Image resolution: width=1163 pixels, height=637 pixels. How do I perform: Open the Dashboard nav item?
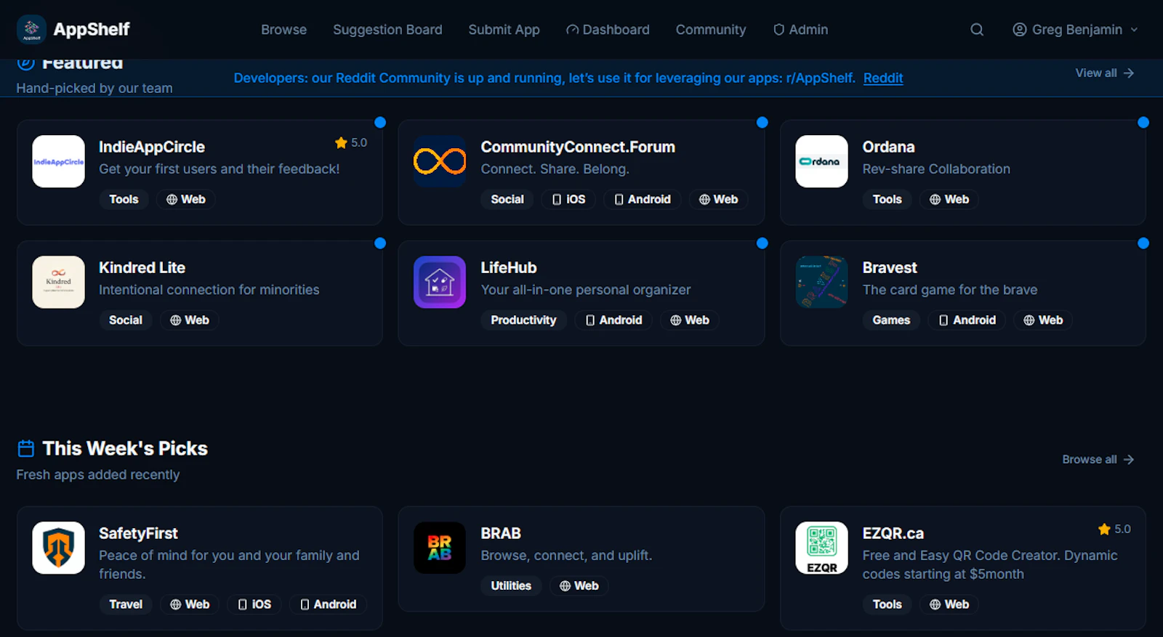click(x=608, y=30)
